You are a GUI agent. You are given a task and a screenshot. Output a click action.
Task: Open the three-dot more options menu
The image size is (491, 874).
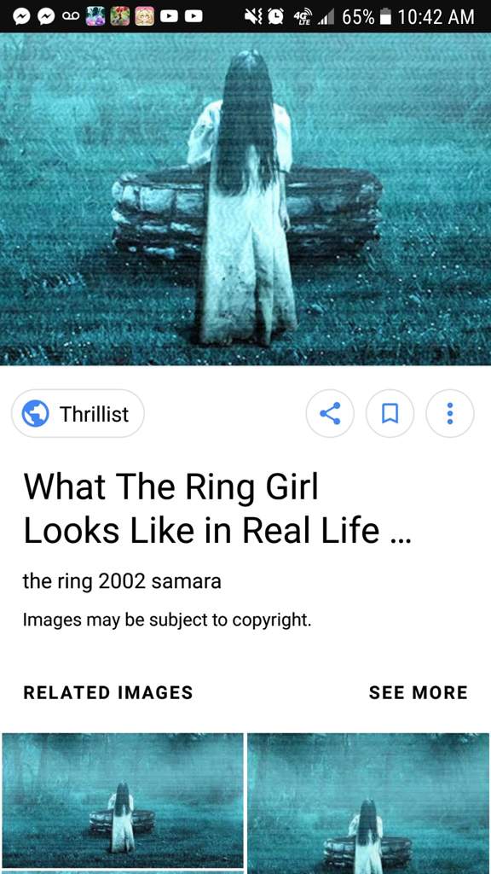[x=450, y=414]
